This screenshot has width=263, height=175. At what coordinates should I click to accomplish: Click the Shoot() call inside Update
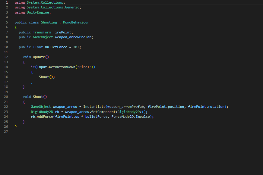pyautogui.click(x=45, y=77)
